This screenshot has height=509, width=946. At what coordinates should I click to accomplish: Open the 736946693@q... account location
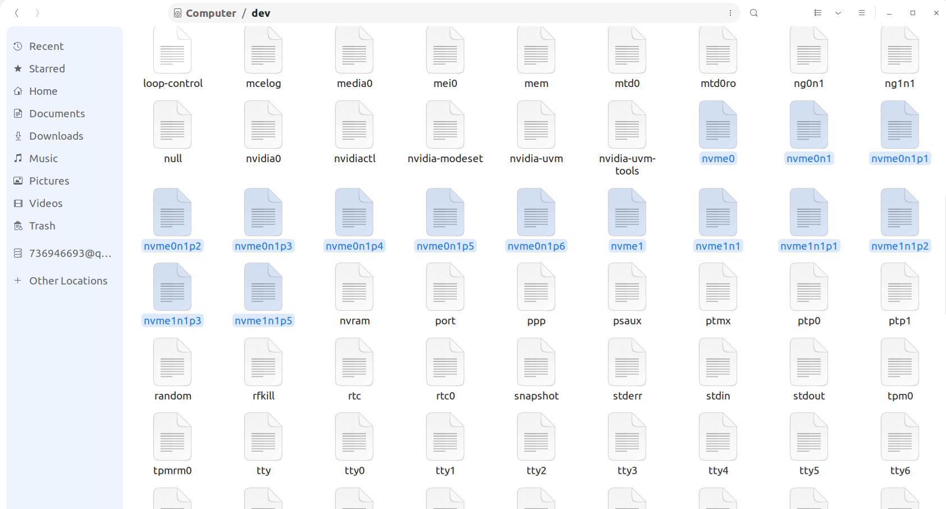pos(70,253)
